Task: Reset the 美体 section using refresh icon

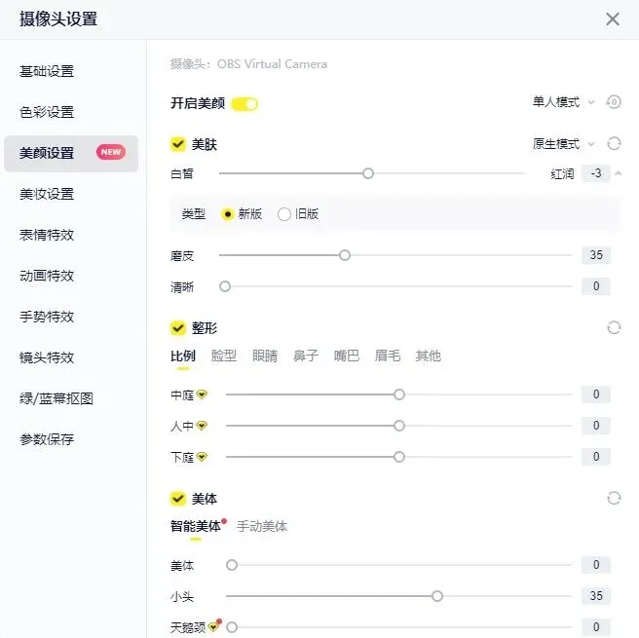Action: (x=614, y=499)
